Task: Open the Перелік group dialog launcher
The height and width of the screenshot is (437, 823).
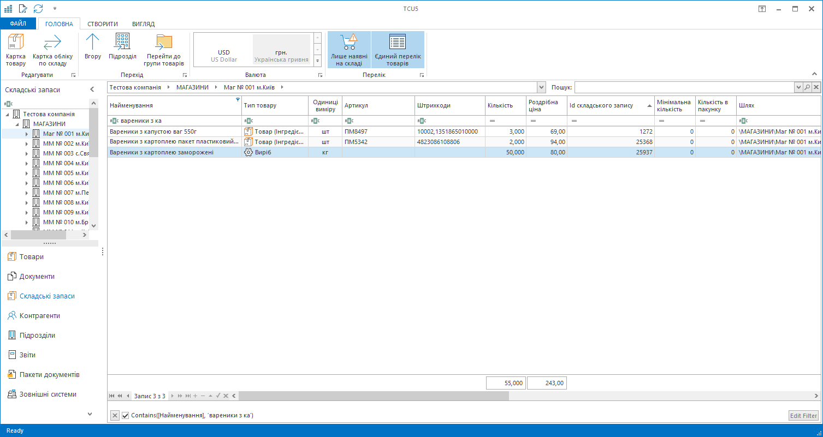Action: point(422,75)
